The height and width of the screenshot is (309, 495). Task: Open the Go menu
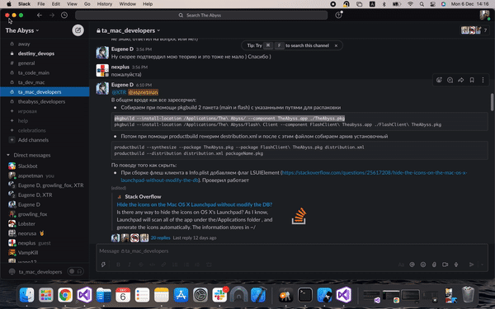coord(87,4)
